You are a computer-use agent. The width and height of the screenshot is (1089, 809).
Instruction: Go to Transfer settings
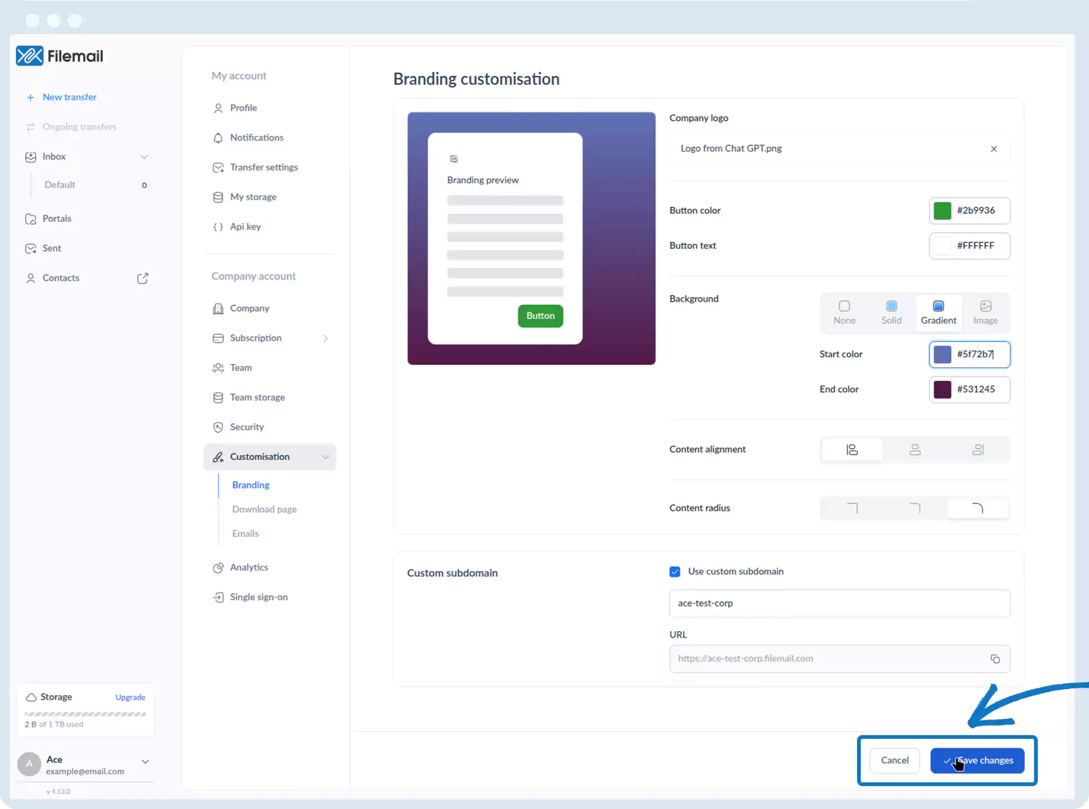pyautogui.click(x=264, y=167)
